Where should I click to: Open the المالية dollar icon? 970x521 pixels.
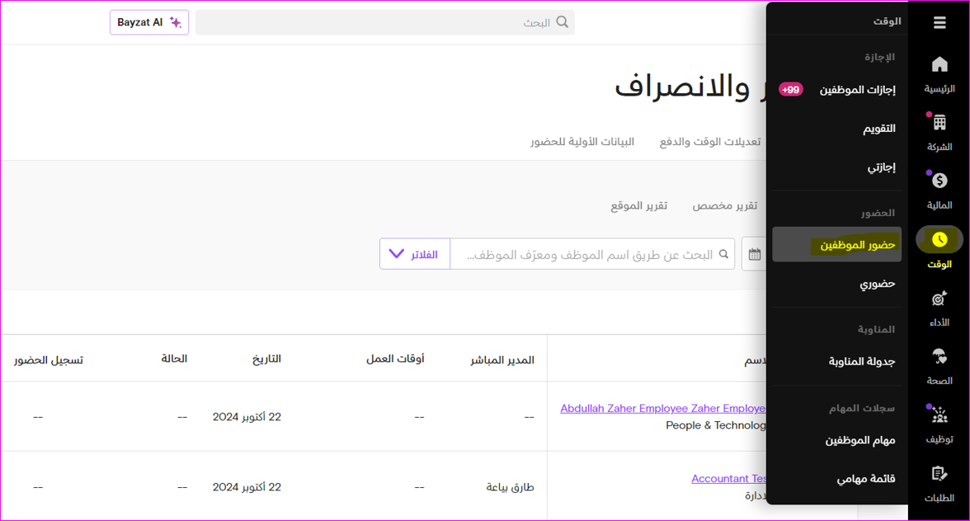click(939, 181)
